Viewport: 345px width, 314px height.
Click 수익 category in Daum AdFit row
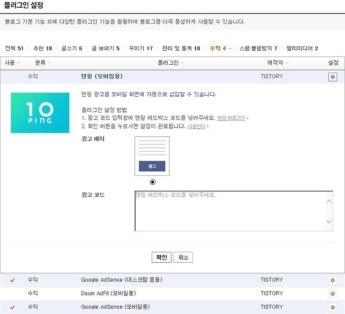point(33,293)
